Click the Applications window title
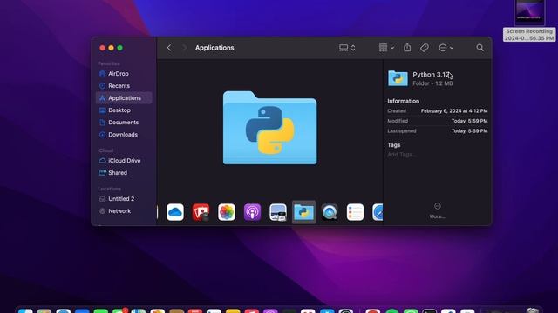558x313 pixels. [214, 48]
